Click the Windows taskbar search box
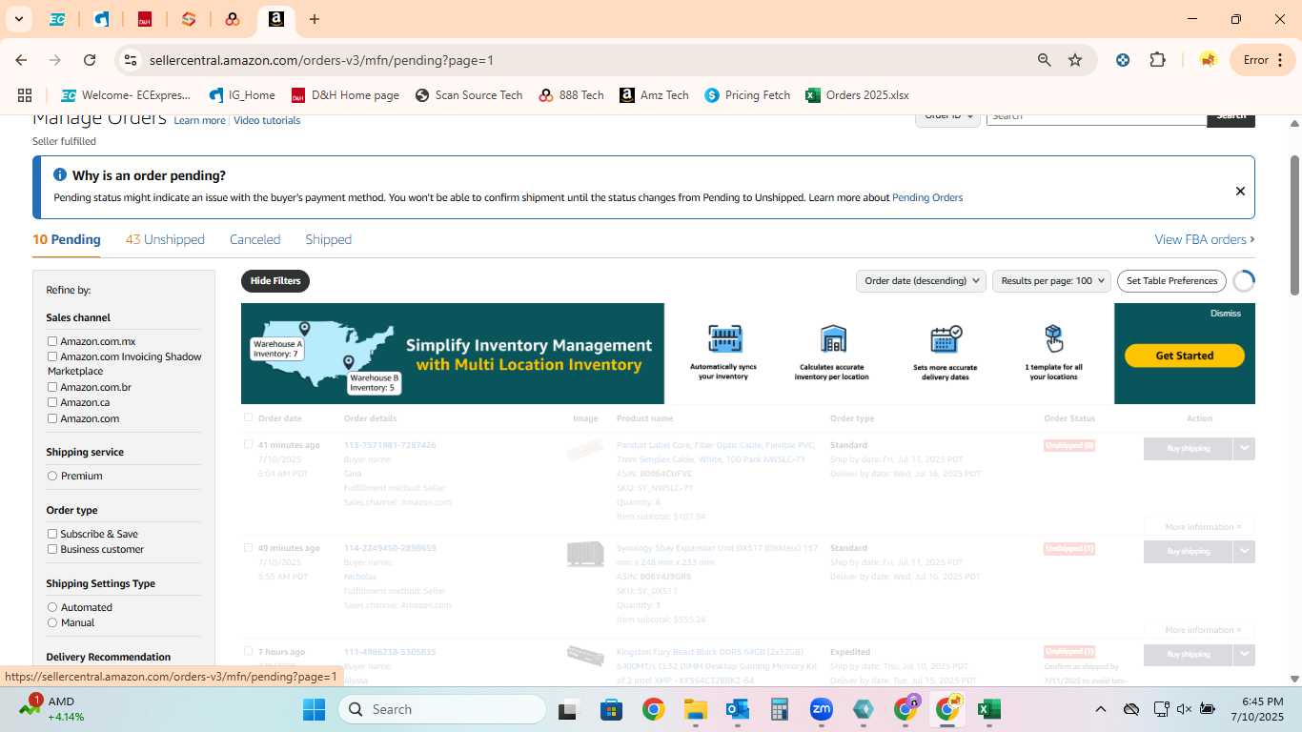This screenshot has height=732, width=1302. click(x=442, y=709)
